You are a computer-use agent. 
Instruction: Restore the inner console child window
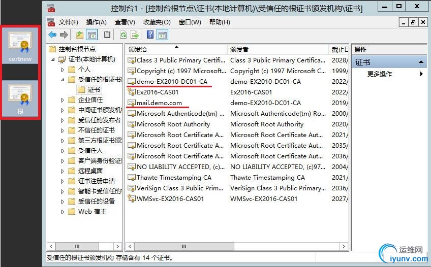click(x=413, y=22)
